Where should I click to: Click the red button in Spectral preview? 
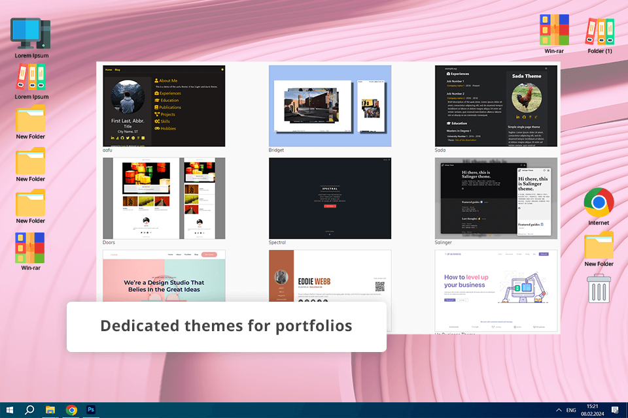click(330, 206)
